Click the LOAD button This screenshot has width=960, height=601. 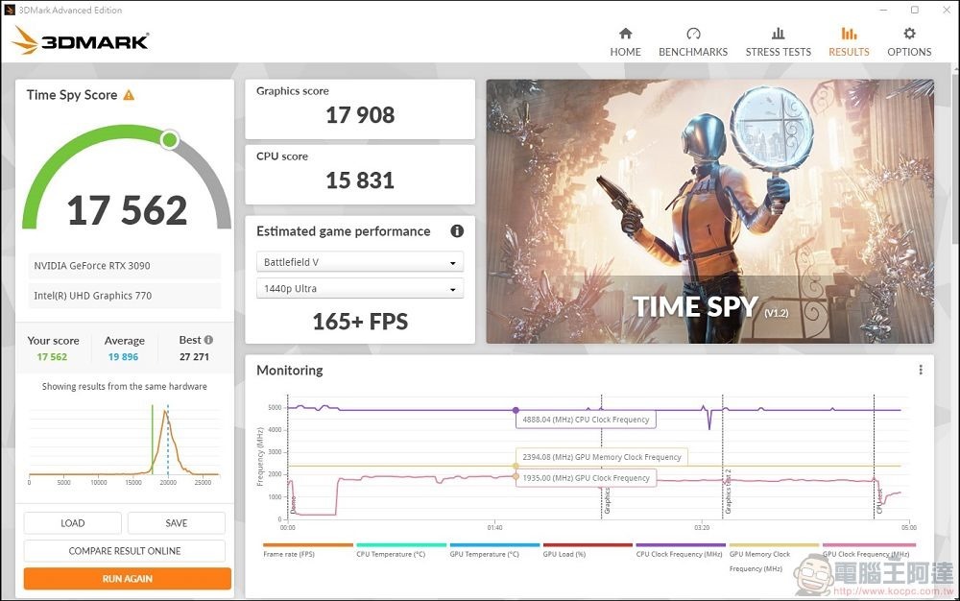coord(72,523)
